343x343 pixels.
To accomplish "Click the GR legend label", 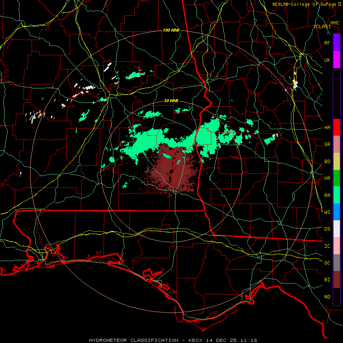I will 327,144.
